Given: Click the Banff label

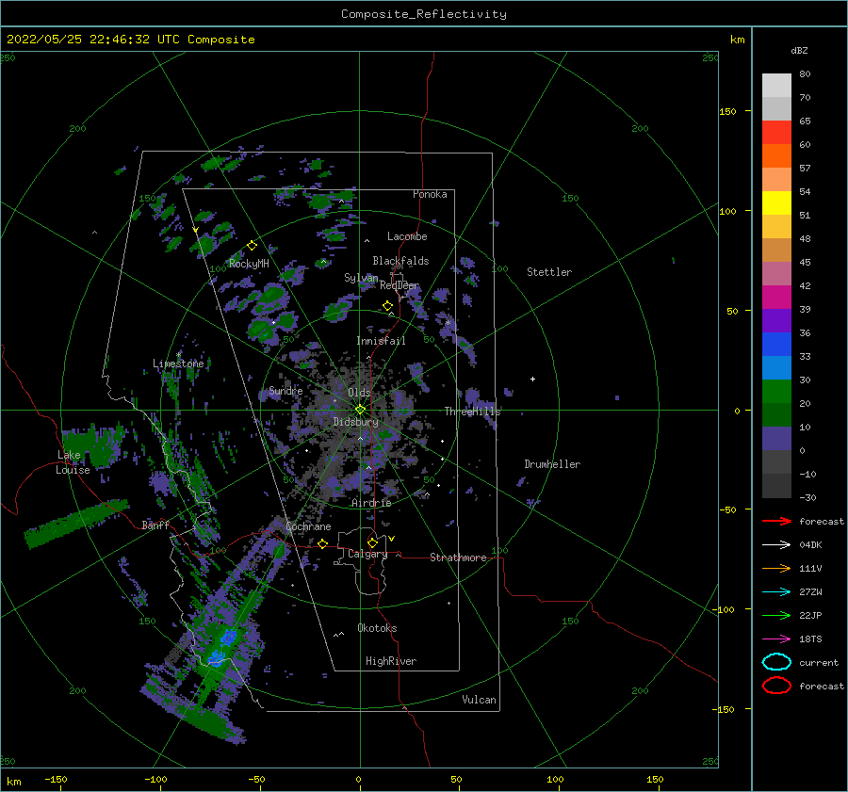Looking at the screenshot, I should tap(155, 525).
